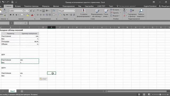This screenshot has height=96, width=170.
Task: Apply the yellow fill color
Action: click(x=28, y=15)
